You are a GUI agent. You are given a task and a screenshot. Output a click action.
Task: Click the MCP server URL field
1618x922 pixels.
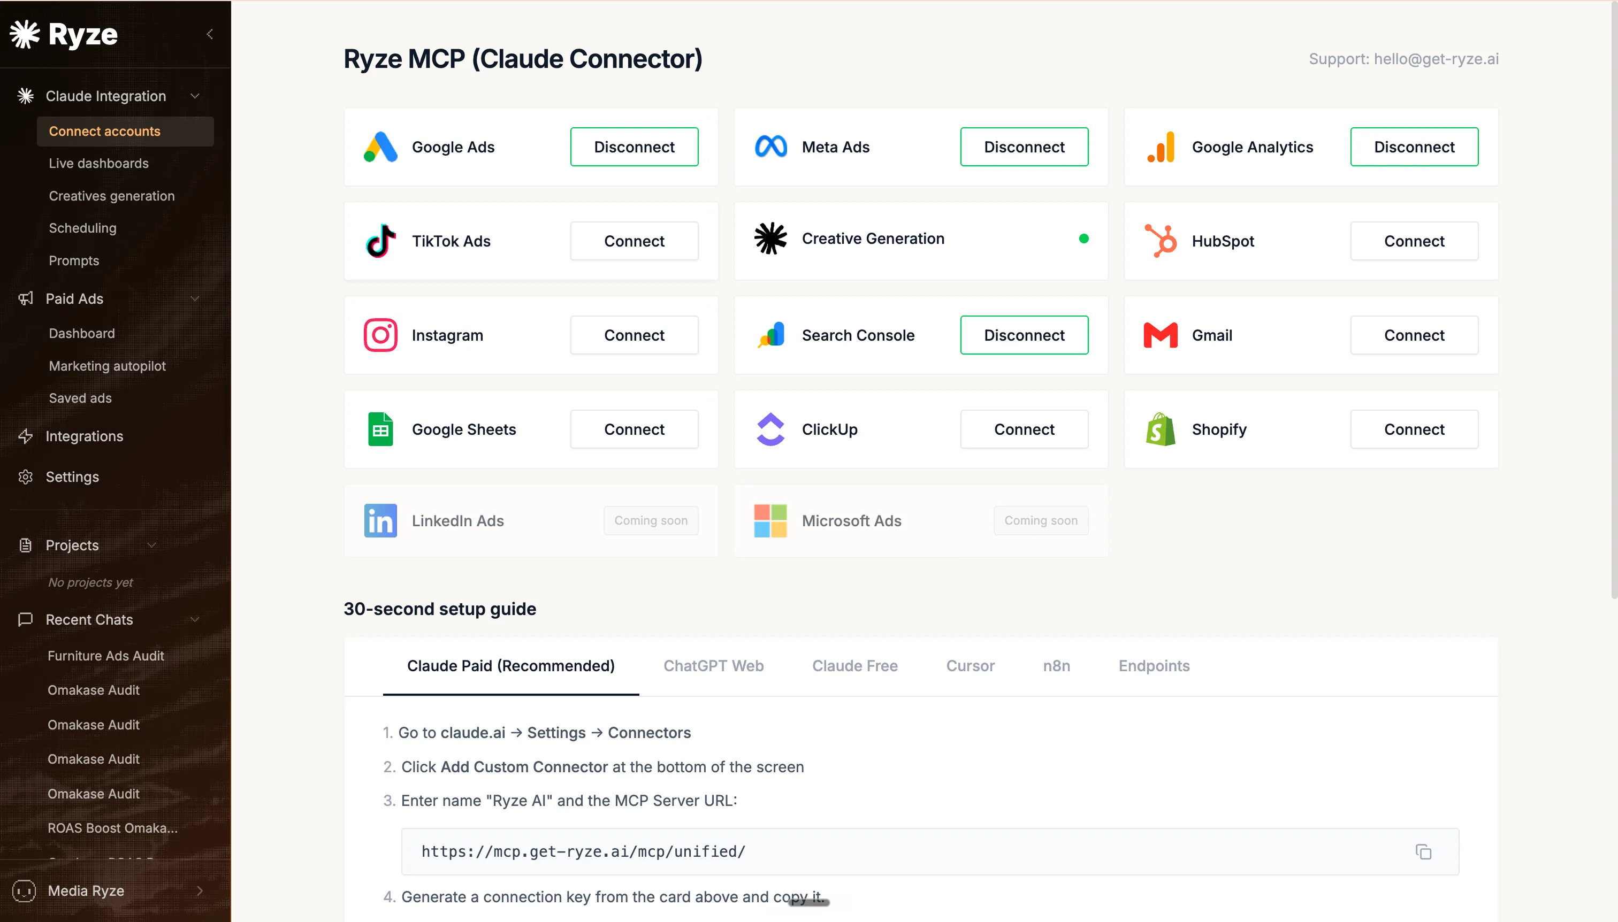coord(930,852)
